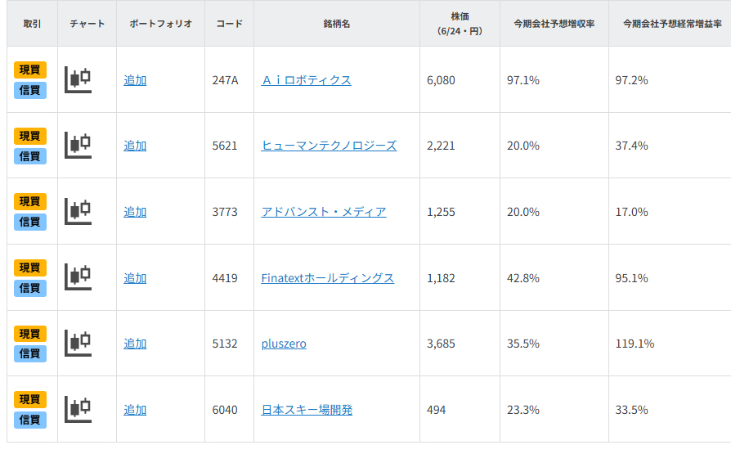Open chart icon for Finatextホールディングス row
This screenshot has height=454, width=731.
tap(78, 277)
